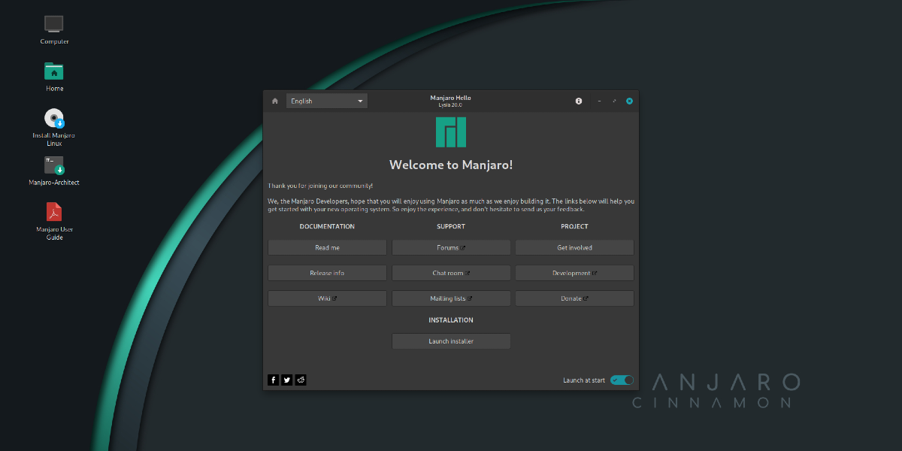The width and height of the screenshot is (902, 451).
Task: Click the Read me button
Action: [327, 247]
